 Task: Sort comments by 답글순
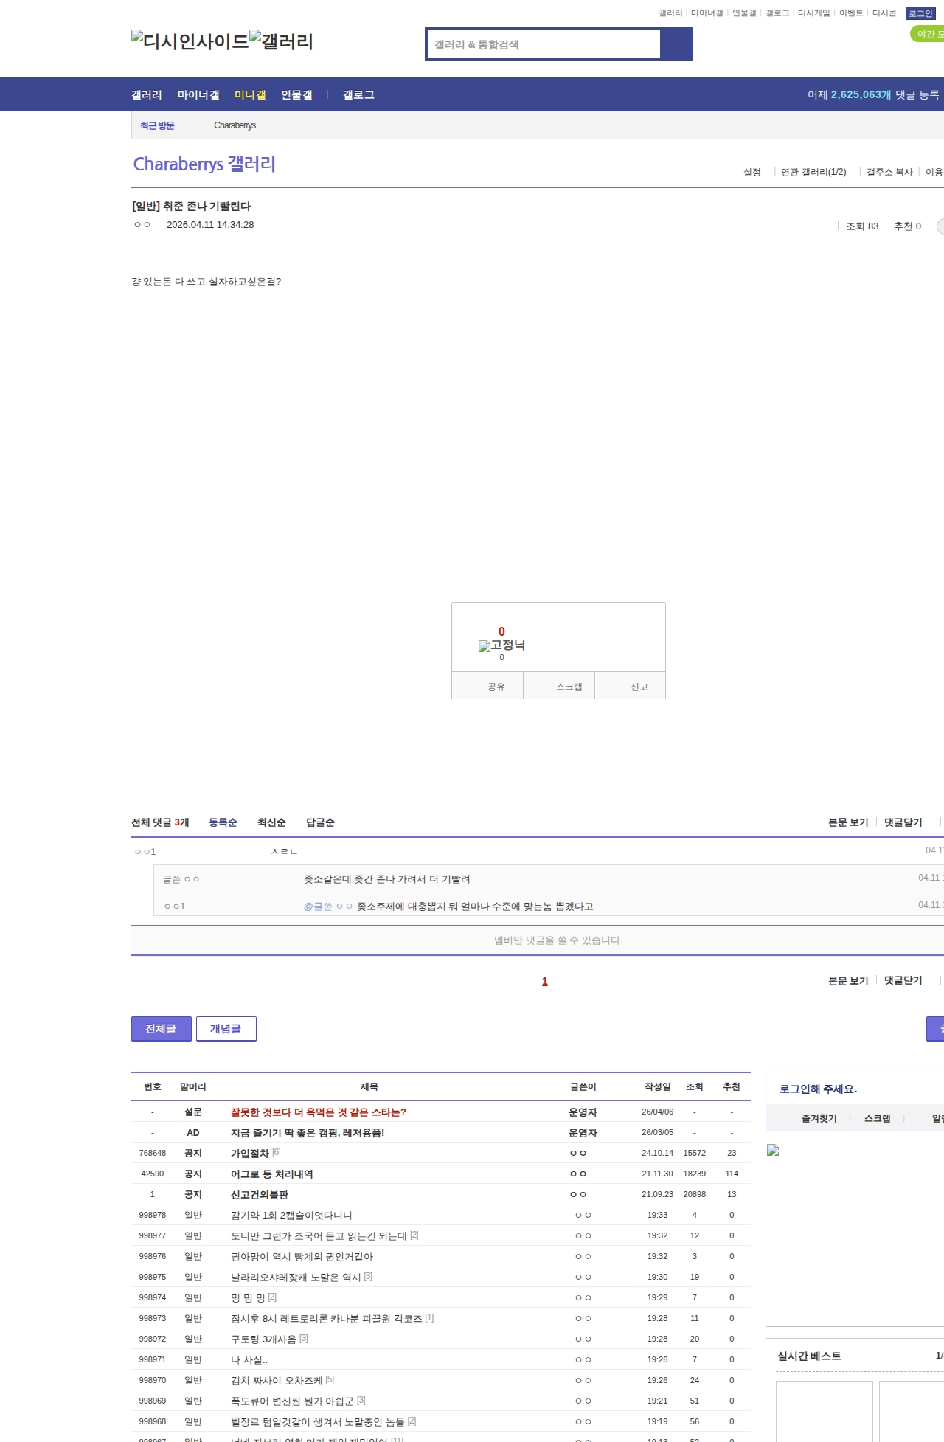pos(320,822)
